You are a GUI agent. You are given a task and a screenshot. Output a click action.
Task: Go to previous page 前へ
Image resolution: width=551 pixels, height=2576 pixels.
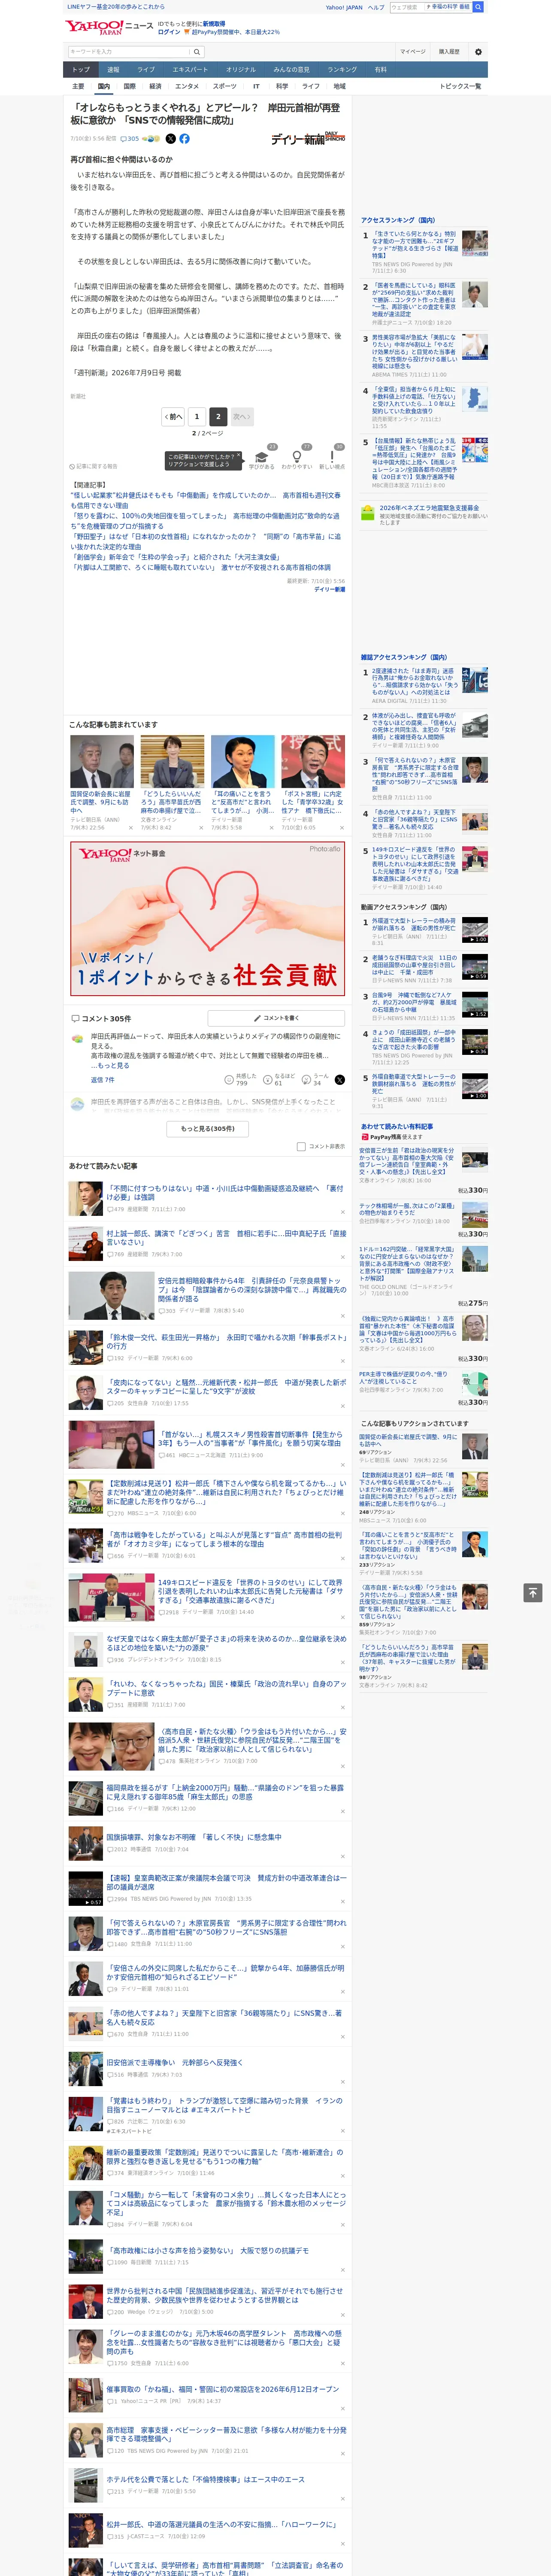pyautogui.click(x=174, y=416)
